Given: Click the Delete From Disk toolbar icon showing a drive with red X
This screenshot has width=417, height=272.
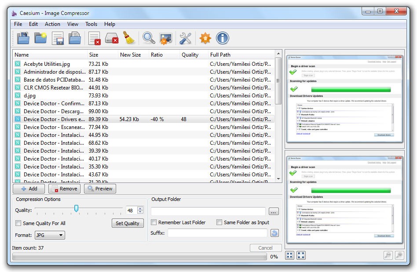Looking at the screenshot, I should 112,38.
